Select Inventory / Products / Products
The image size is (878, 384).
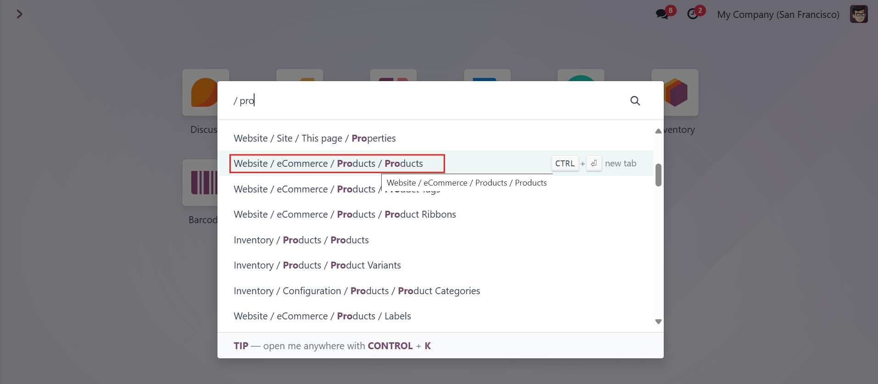(x=435, y=240)
